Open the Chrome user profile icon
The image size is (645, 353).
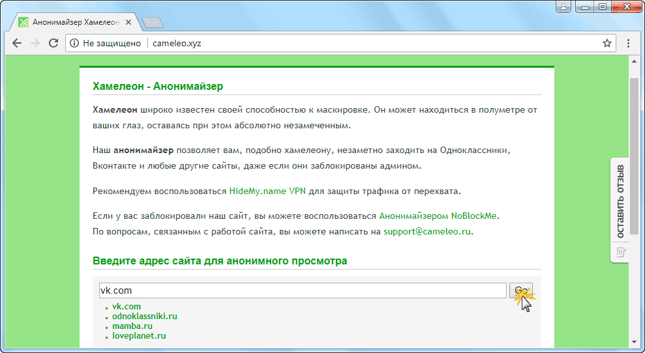[x=563, y=7]
